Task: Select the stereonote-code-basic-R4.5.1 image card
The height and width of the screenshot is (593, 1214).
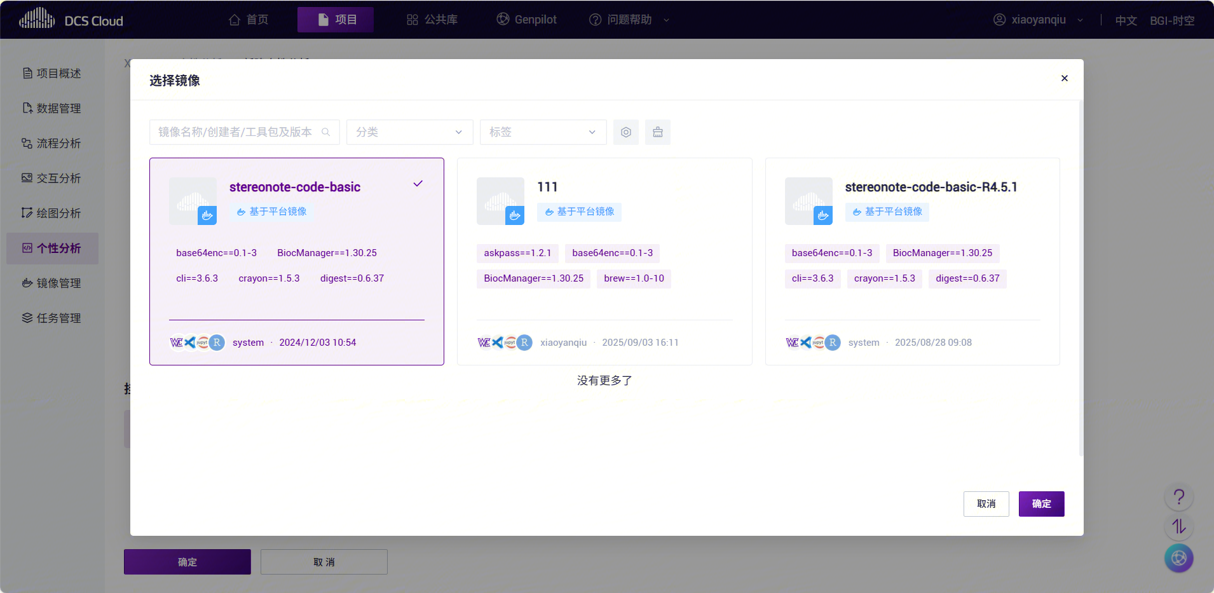Action: pos(912,261)
